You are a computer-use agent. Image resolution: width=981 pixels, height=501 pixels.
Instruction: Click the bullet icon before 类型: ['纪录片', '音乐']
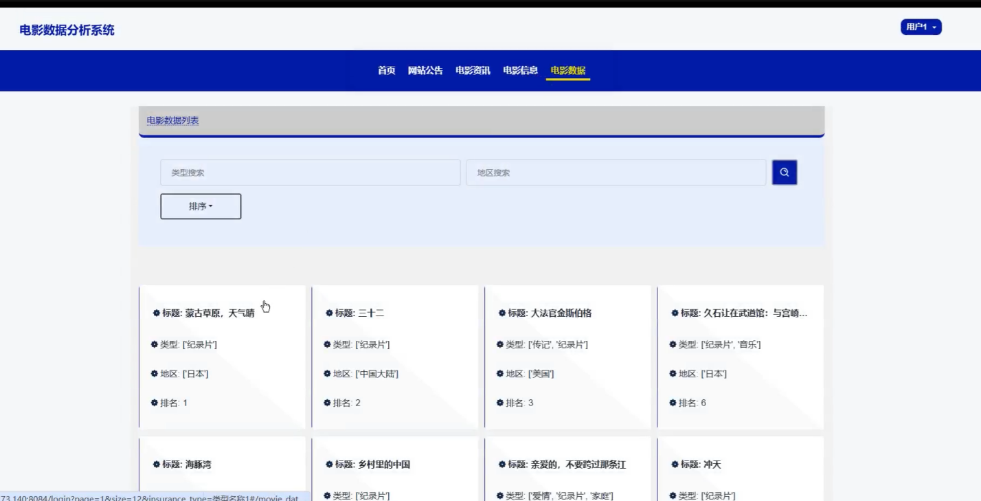[673, 344]
